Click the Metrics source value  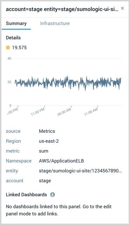coord(47,131)
